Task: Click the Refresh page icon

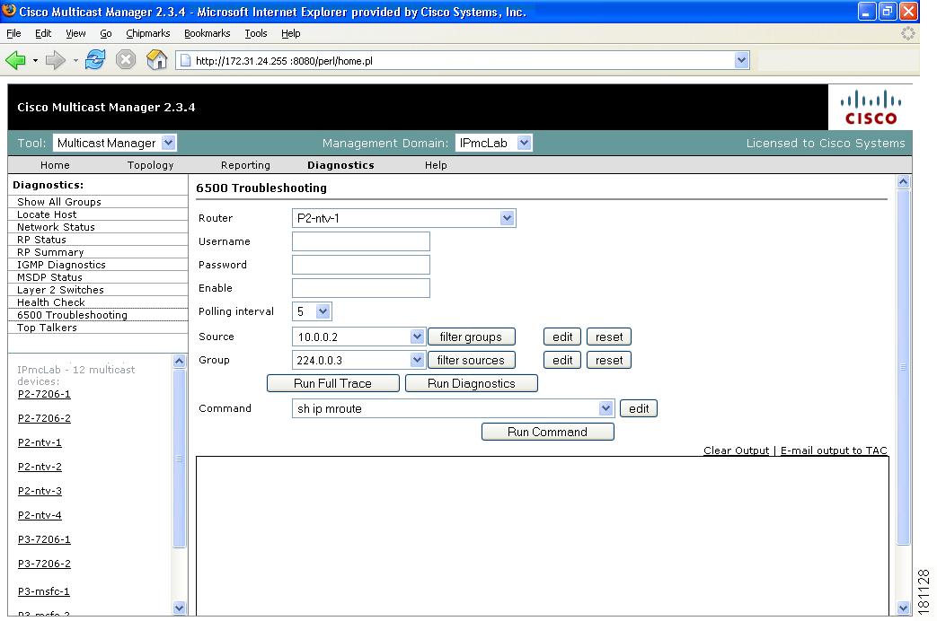Action: pos(95,60)
